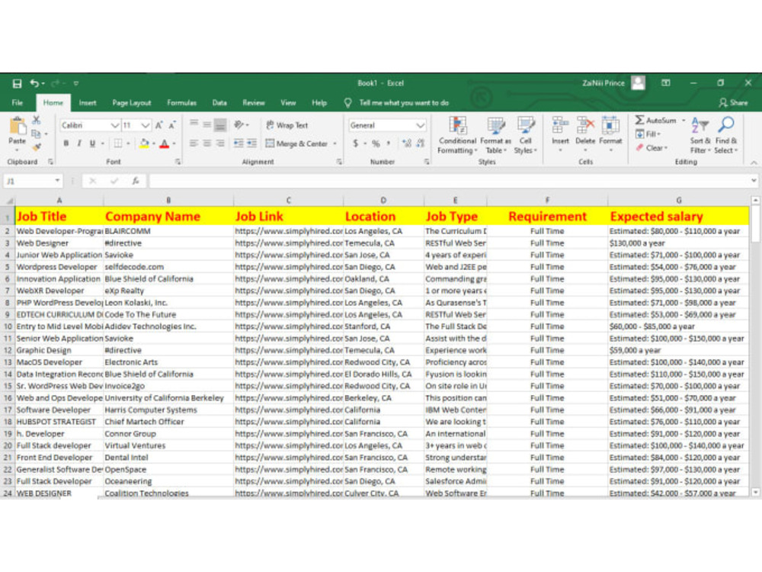762x572 pixels.
Task: Open Conditional Formatting
Action: pos(457,136)
